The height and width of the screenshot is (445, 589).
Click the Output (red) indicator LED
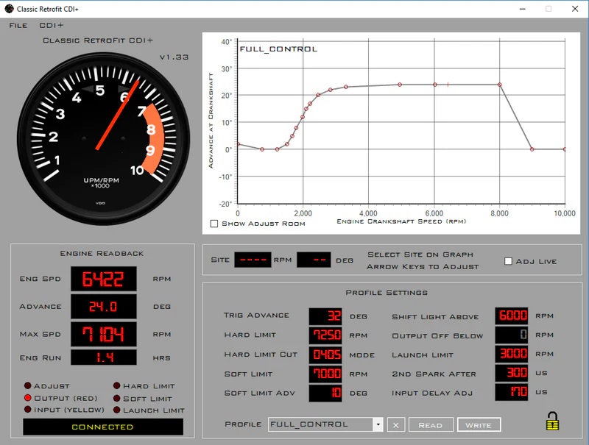(x=28, y=398)
